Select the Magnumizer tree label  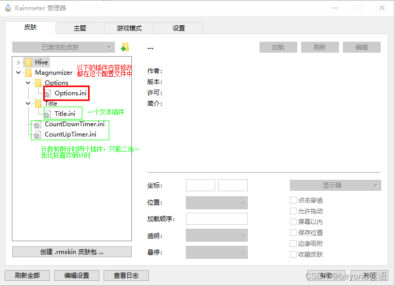(54, 73)
